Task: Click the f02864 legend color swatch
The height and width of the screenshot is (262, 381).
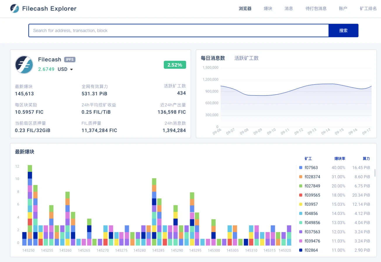Action: pos(301,250)
